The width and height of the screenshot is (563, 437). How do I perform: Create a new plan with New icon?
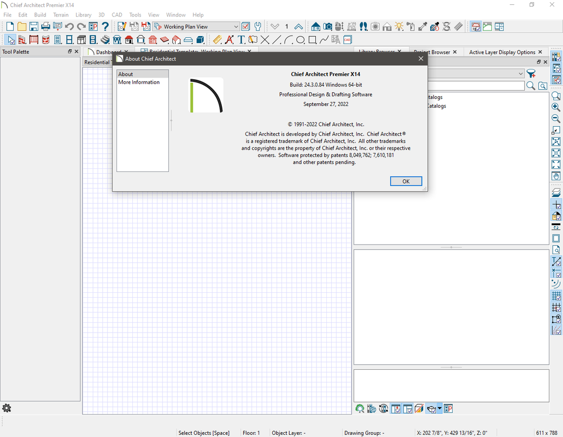pyautogui.click(x=10, y=27)
